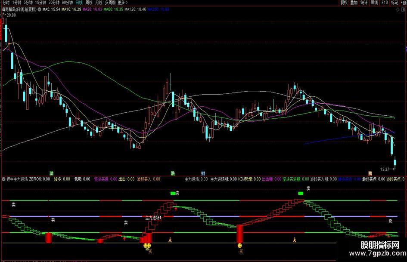Image resolution: width=407 pixels, height=262 pixels.
Task: Click the MA120: 18.46 label
Action: pyautogui.click(x=135, y=9)
